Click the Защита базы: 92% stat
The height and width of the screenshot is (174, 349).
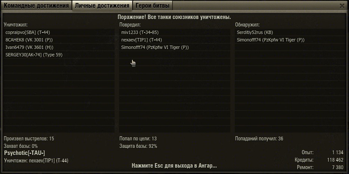[x=138, y=146]
